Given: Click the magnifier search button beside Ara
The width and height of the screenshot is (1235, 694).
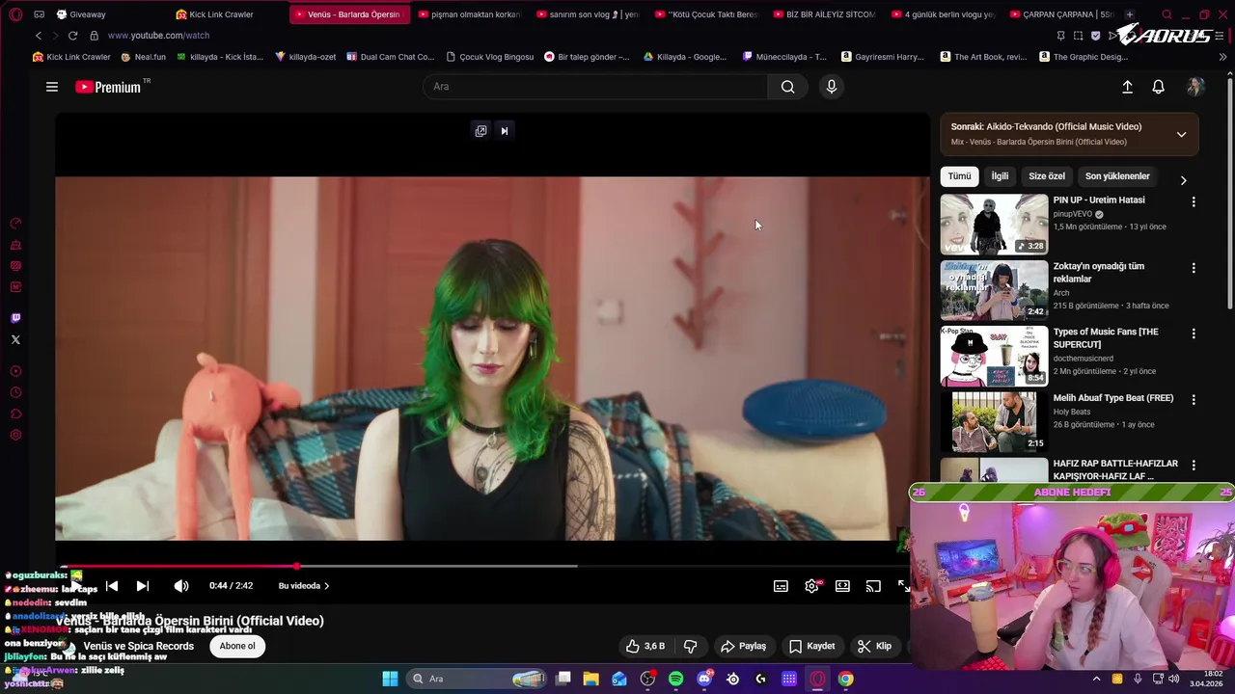Looking at the screenshot, I should [788, 87].
